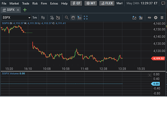Click the QT button
Viewport: 167px width, 113px height.
coord(76,3)
